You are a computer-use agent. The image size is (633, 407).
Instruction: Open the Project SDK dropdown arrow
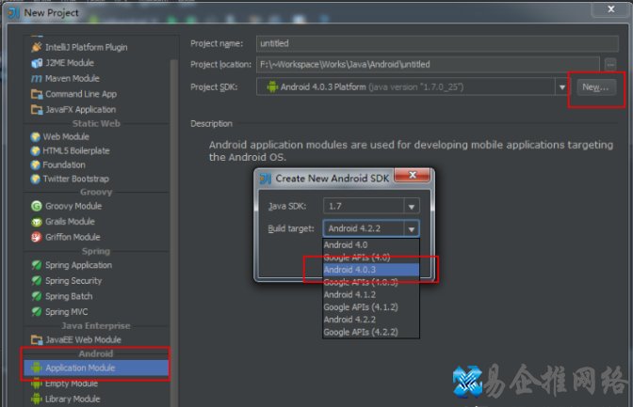click(562, 87)
